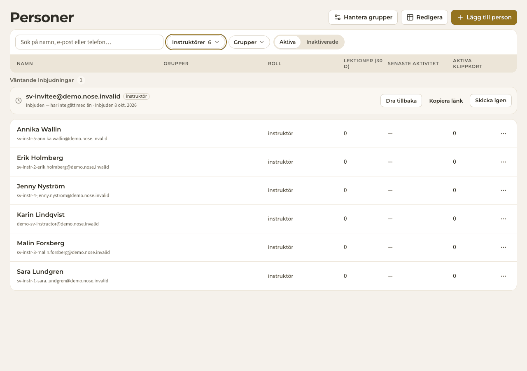Click Kopiera länk for the invitation
Screen dimensions: 527x371
pyautogui.click(x=446, y=101)
